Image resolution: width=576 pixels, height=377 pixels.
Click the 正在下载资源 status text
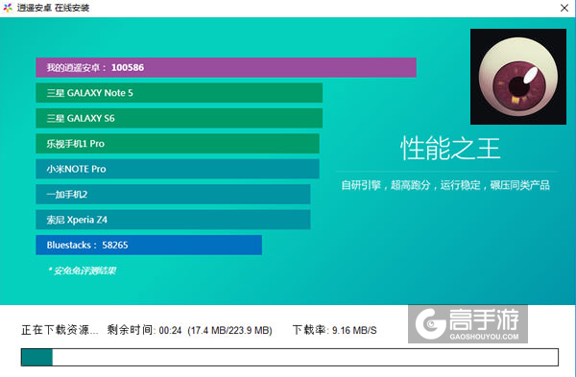[60, 330]
